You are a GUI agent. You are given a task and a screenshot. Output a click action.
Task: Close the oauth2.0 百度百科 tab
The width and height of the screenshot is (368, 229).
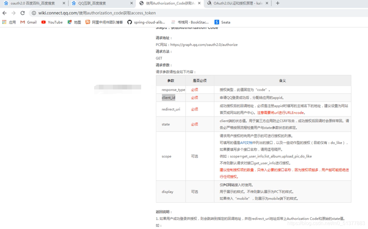click(x=64, y=3)
